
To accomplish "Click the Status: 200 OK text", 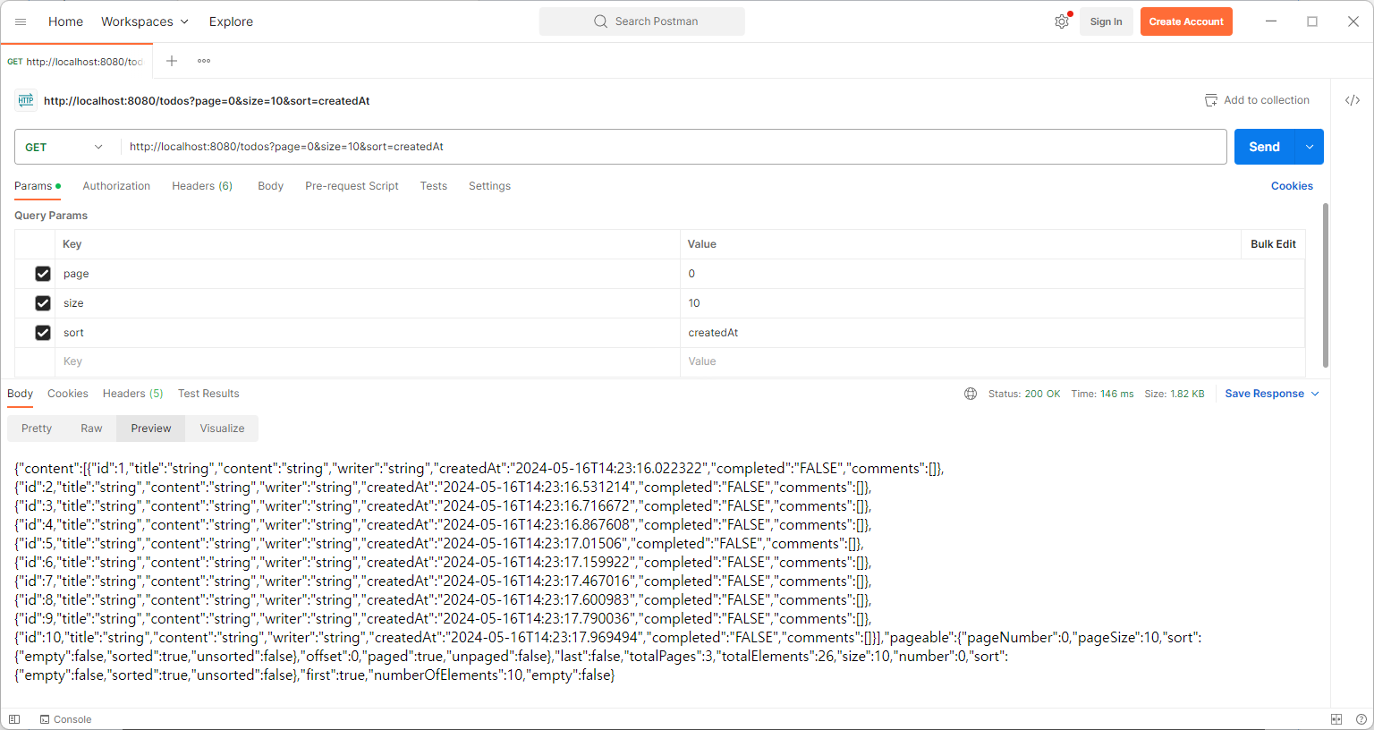I will (x=1024, y=394).
